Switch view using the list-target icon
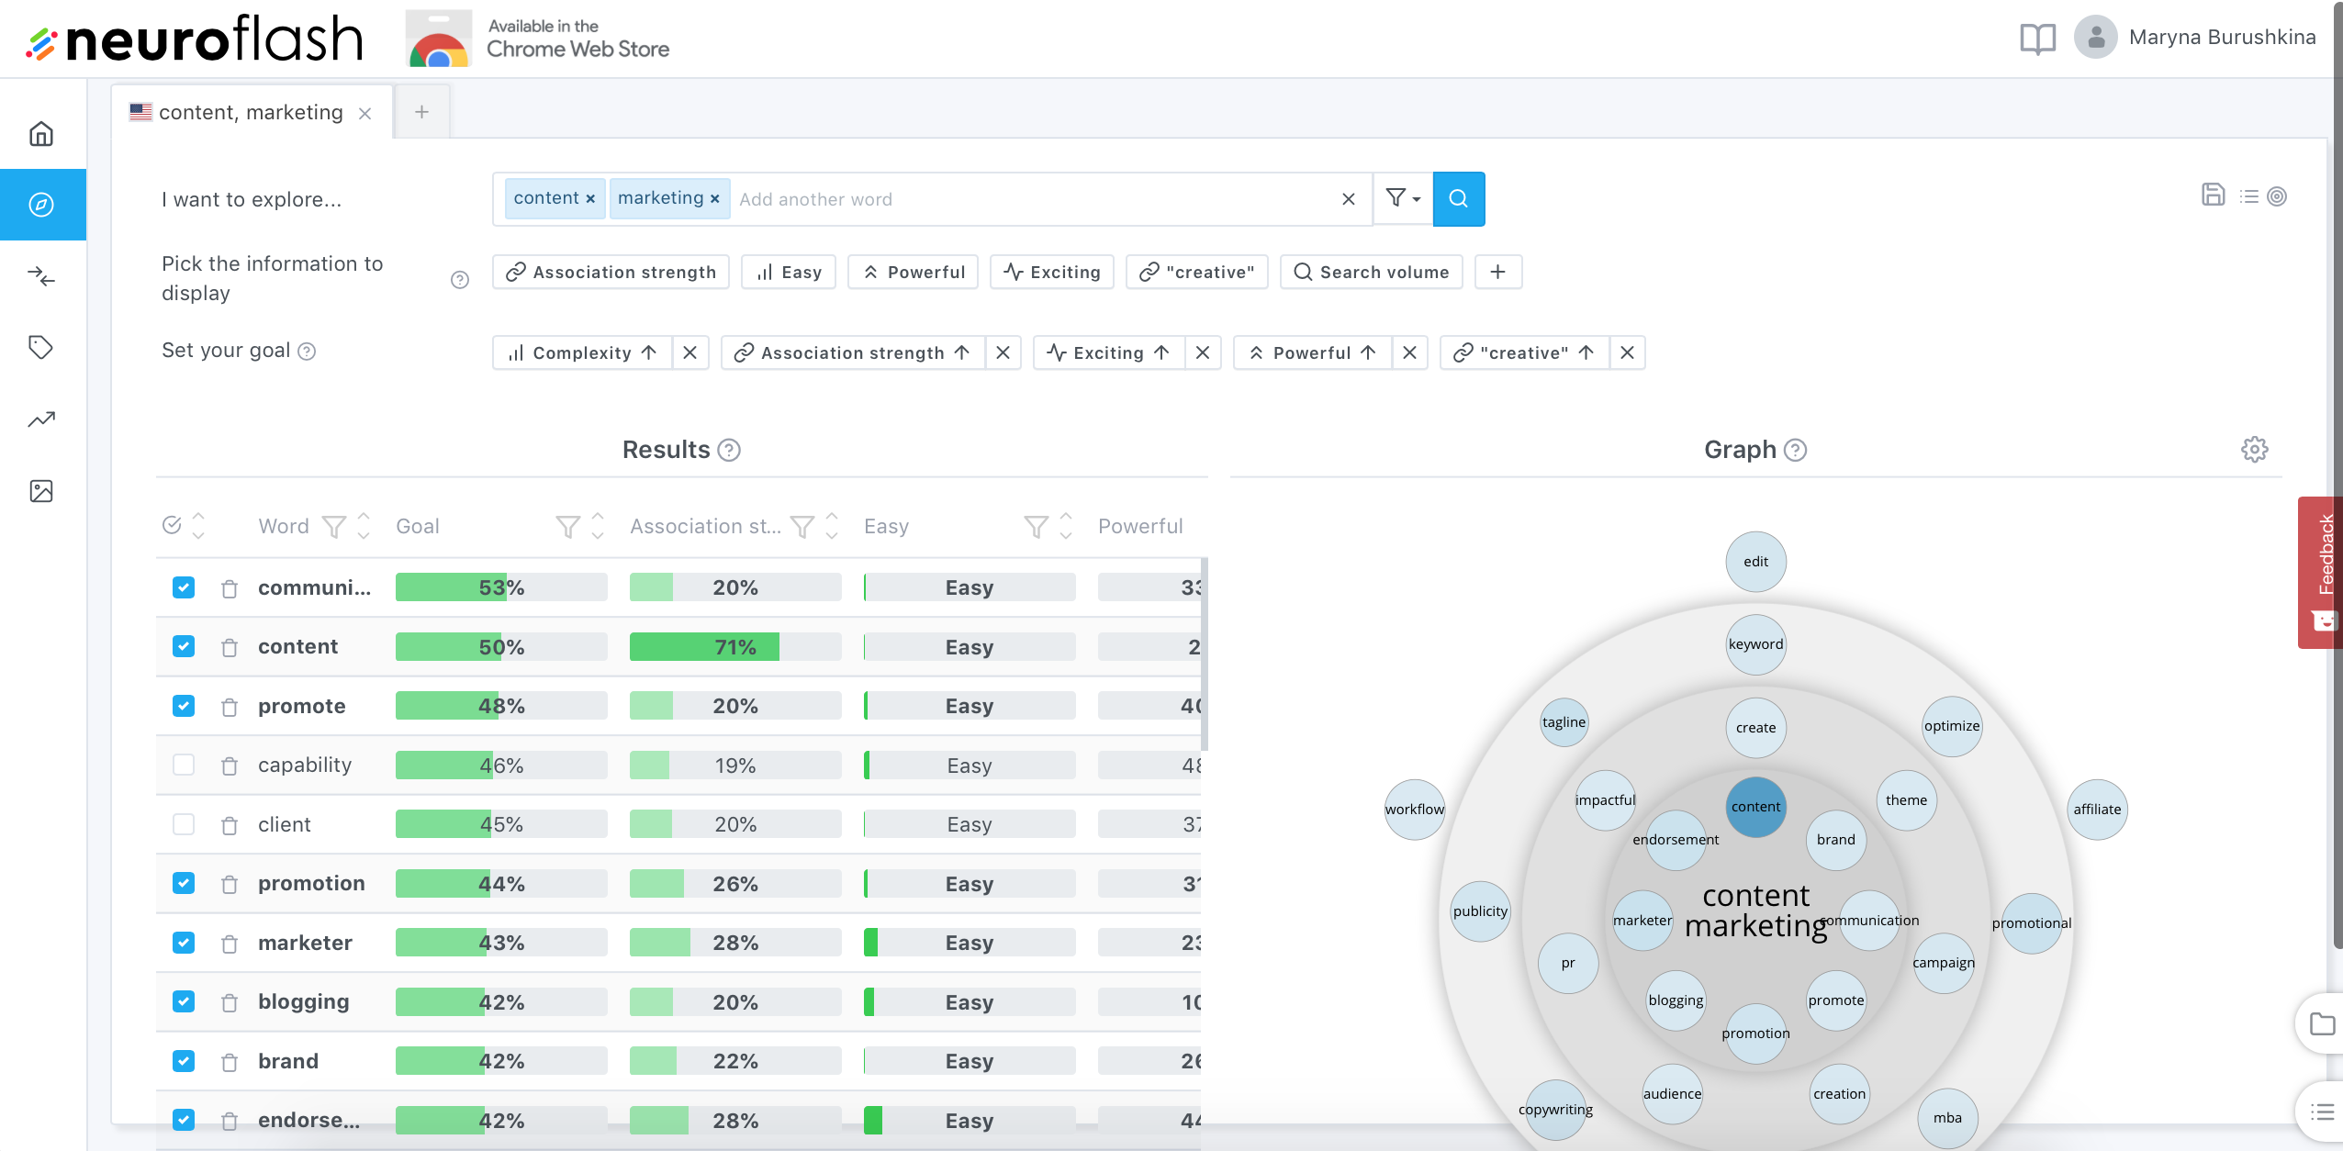The image size is (2343, 1151). [2263, 196]
